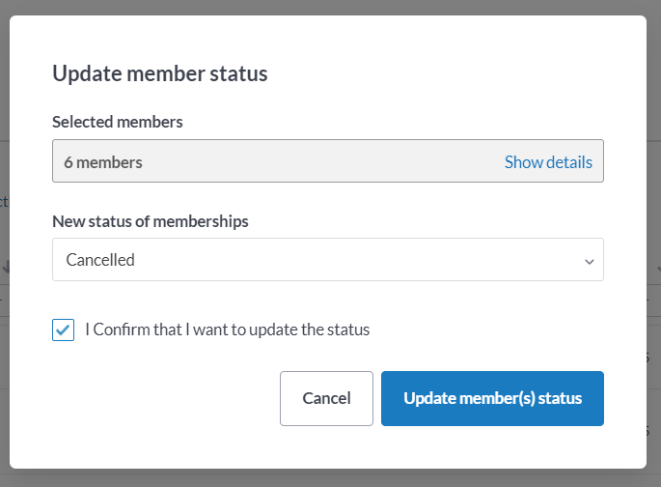The height and width of the screenshot is (487, 661).
Task: Click the "6 members" count text
Action: pos(103,162)
